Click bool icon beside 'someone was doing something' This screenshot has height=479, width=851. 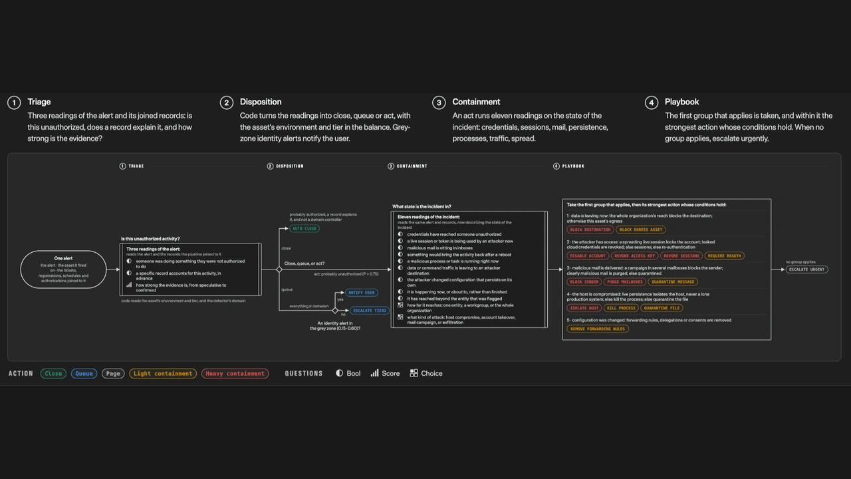pyautogui.click(x=129, y=261)
